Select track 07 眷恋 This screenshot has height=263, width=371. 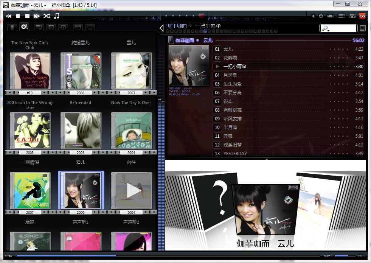[x=288, y=101]
